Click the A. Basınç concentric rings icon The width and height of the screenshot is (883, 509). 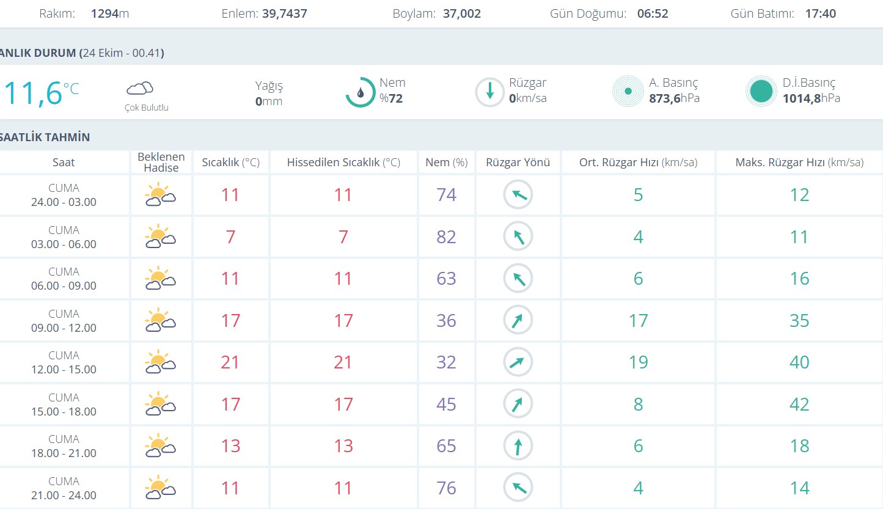click(x=628, y=92)
